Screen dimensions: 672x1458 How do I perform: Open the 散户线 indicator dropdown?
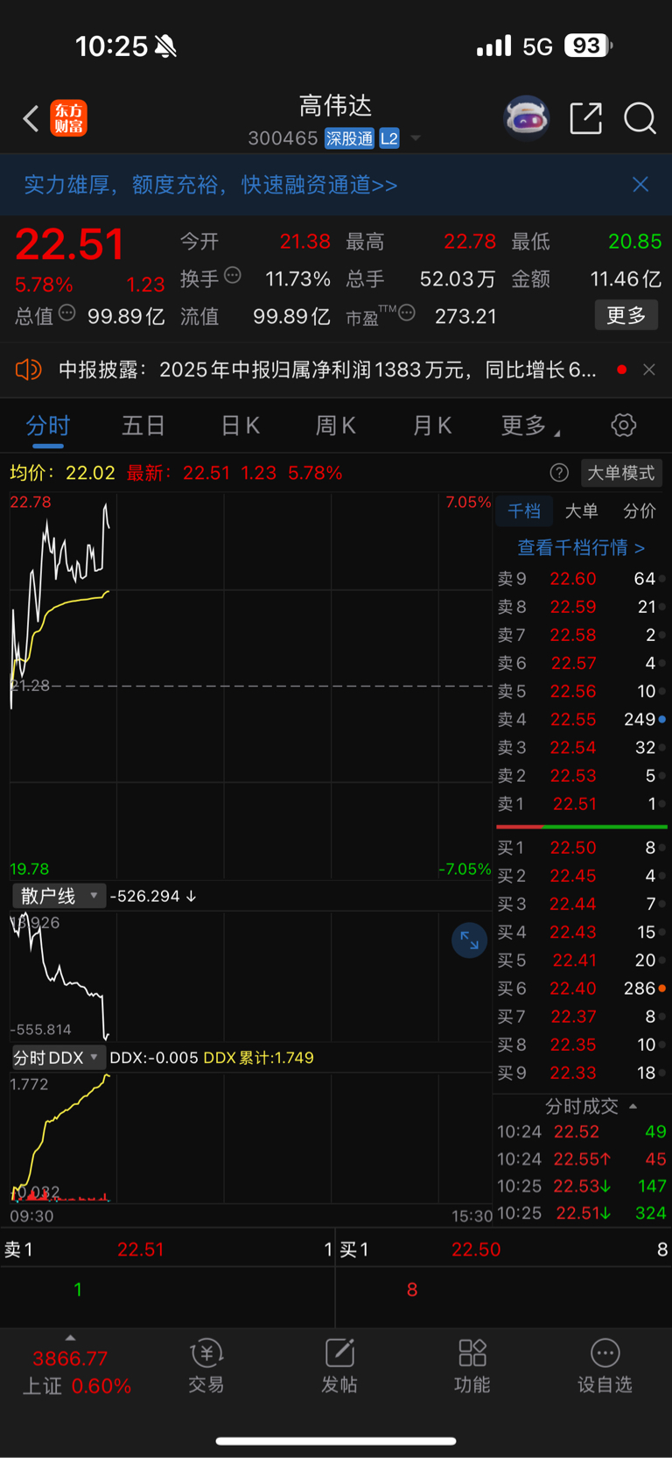point(59,896)
